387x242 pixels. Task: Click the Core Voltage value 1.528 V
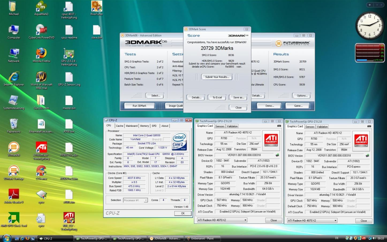[x=163, y=148]
